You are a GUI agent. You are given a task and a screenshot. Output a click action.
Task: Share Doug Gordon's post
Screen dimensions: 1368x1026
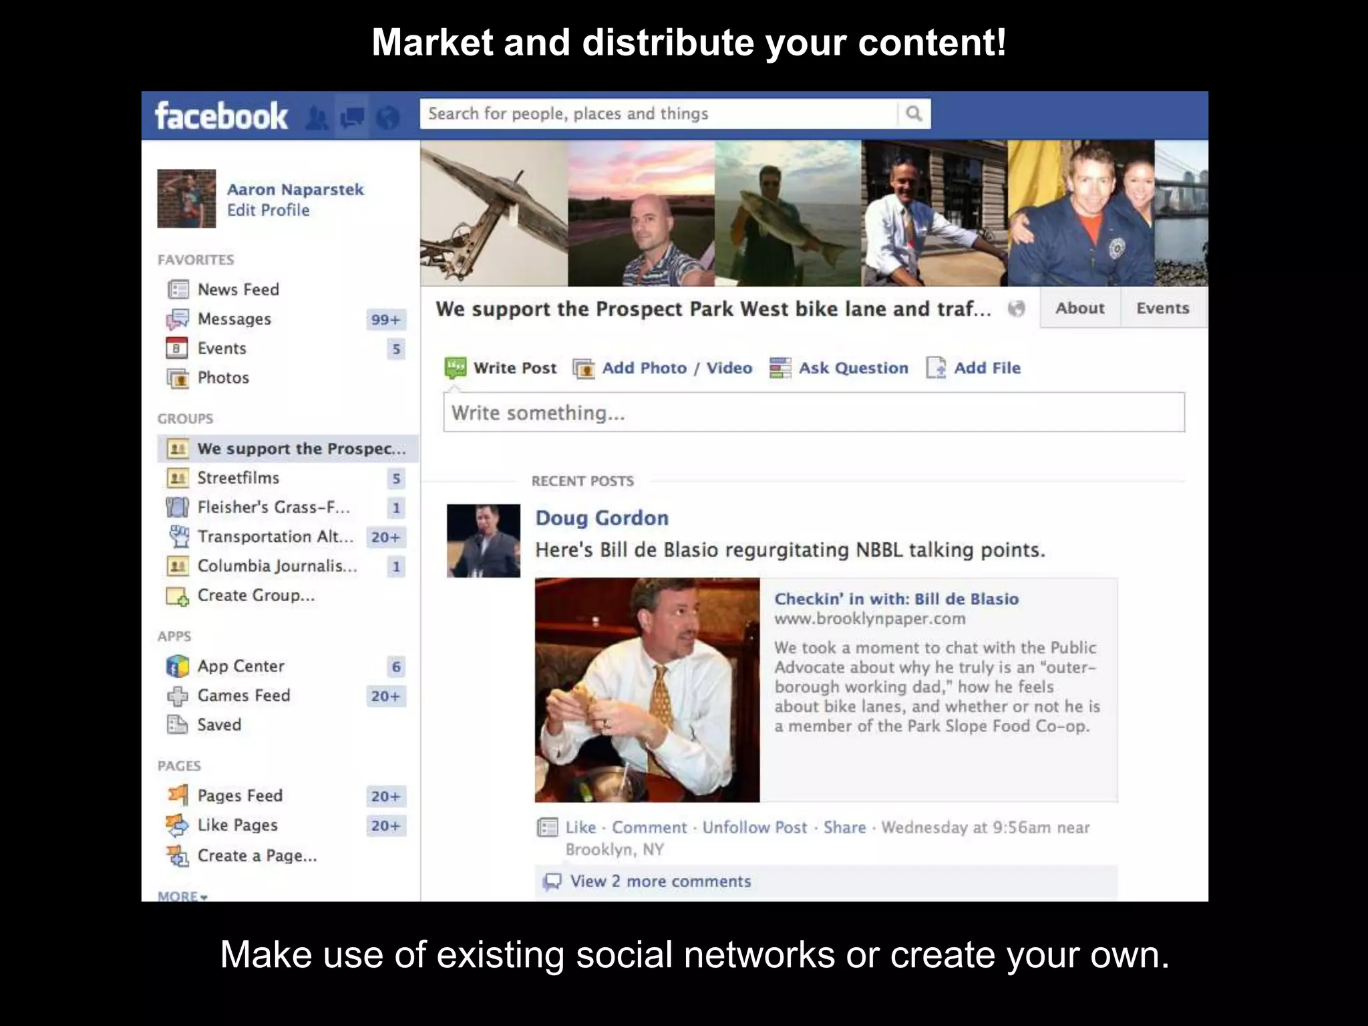coord(844,828)
